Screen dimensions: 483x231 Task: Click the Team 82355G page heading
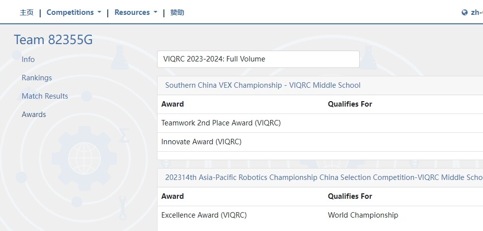point(53,40)
